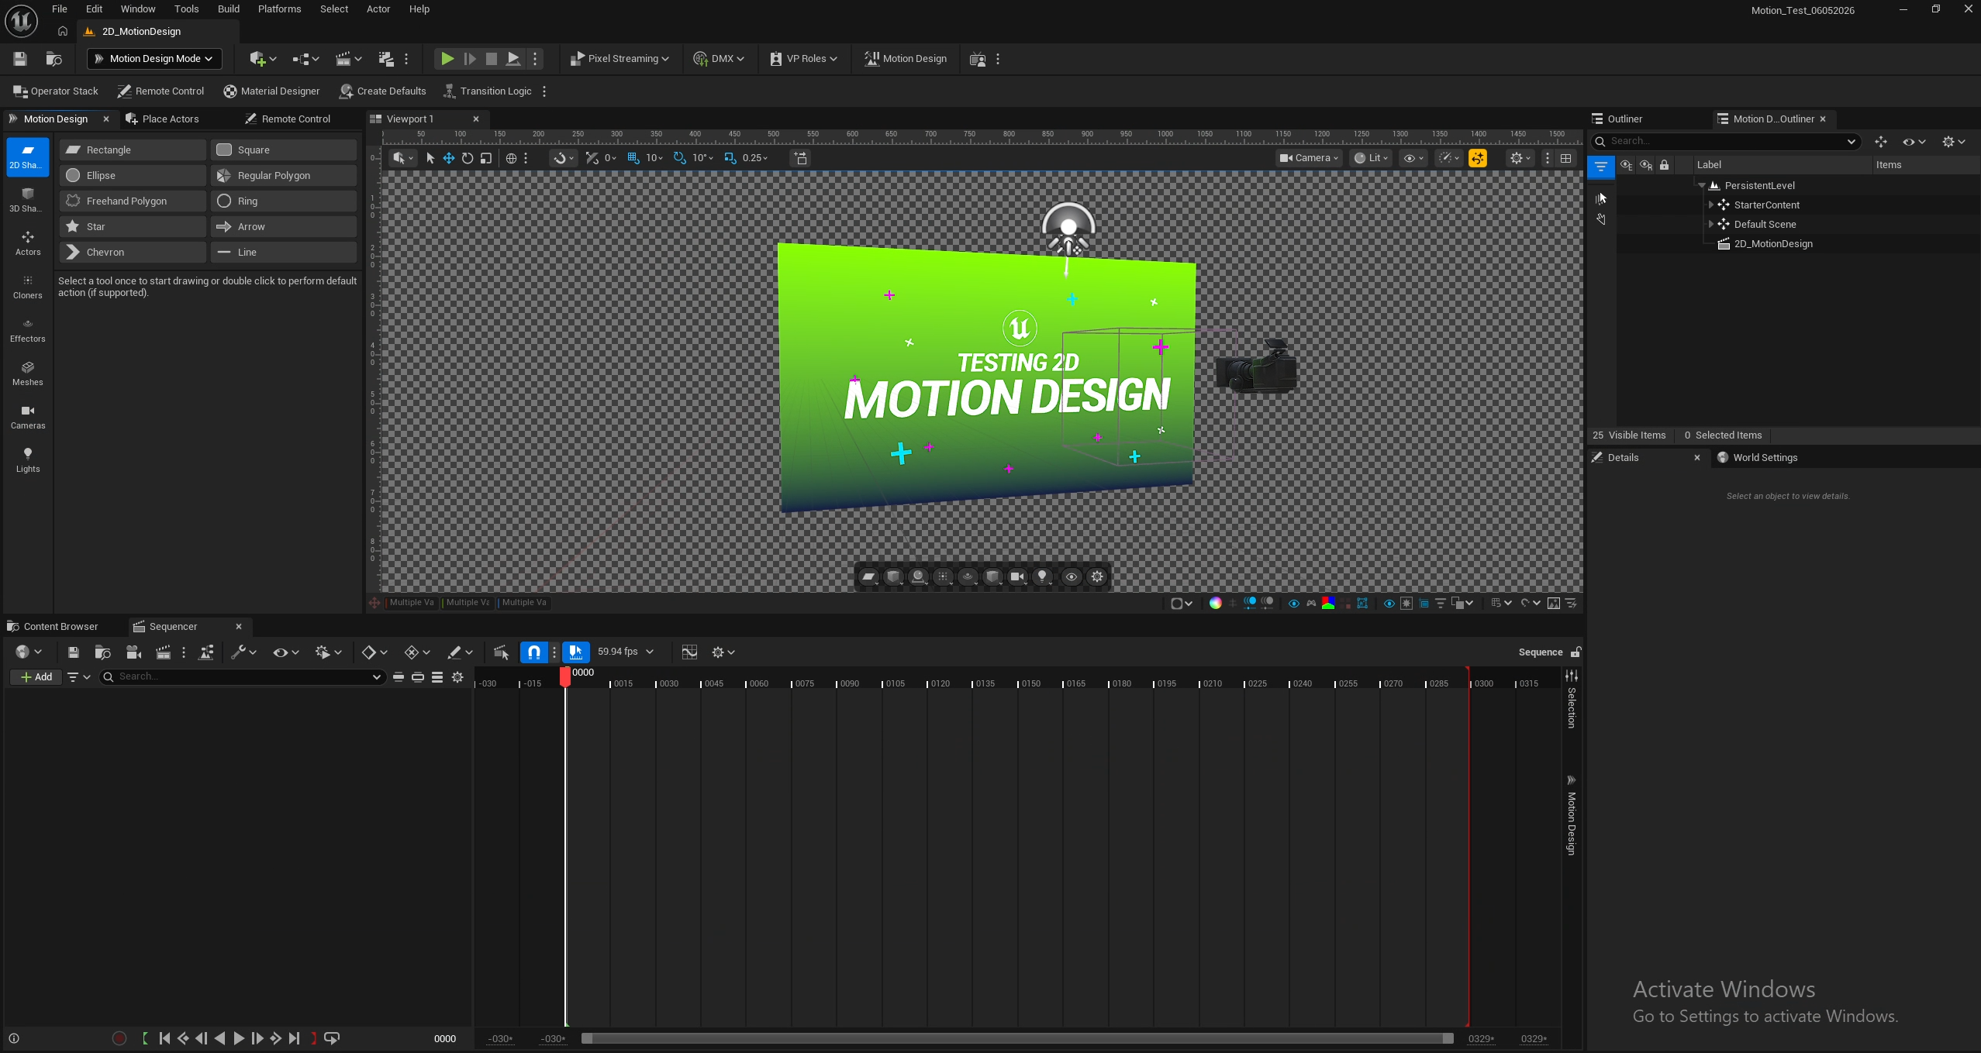Open Transition Logic
This screenshot has height=1053, width=1981.
click(488, 91)
